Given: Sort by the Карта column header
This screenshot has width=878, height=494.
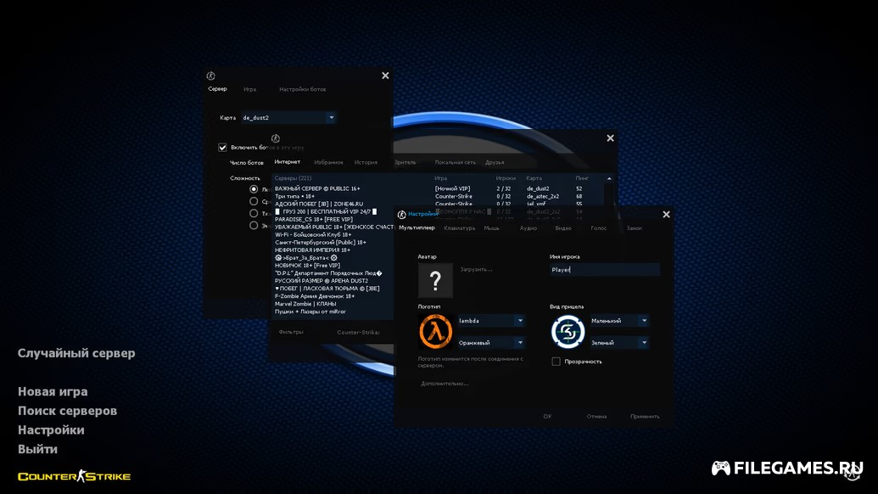Looking at the screenshot, I should pyautogui.click(x=534, y=178).
